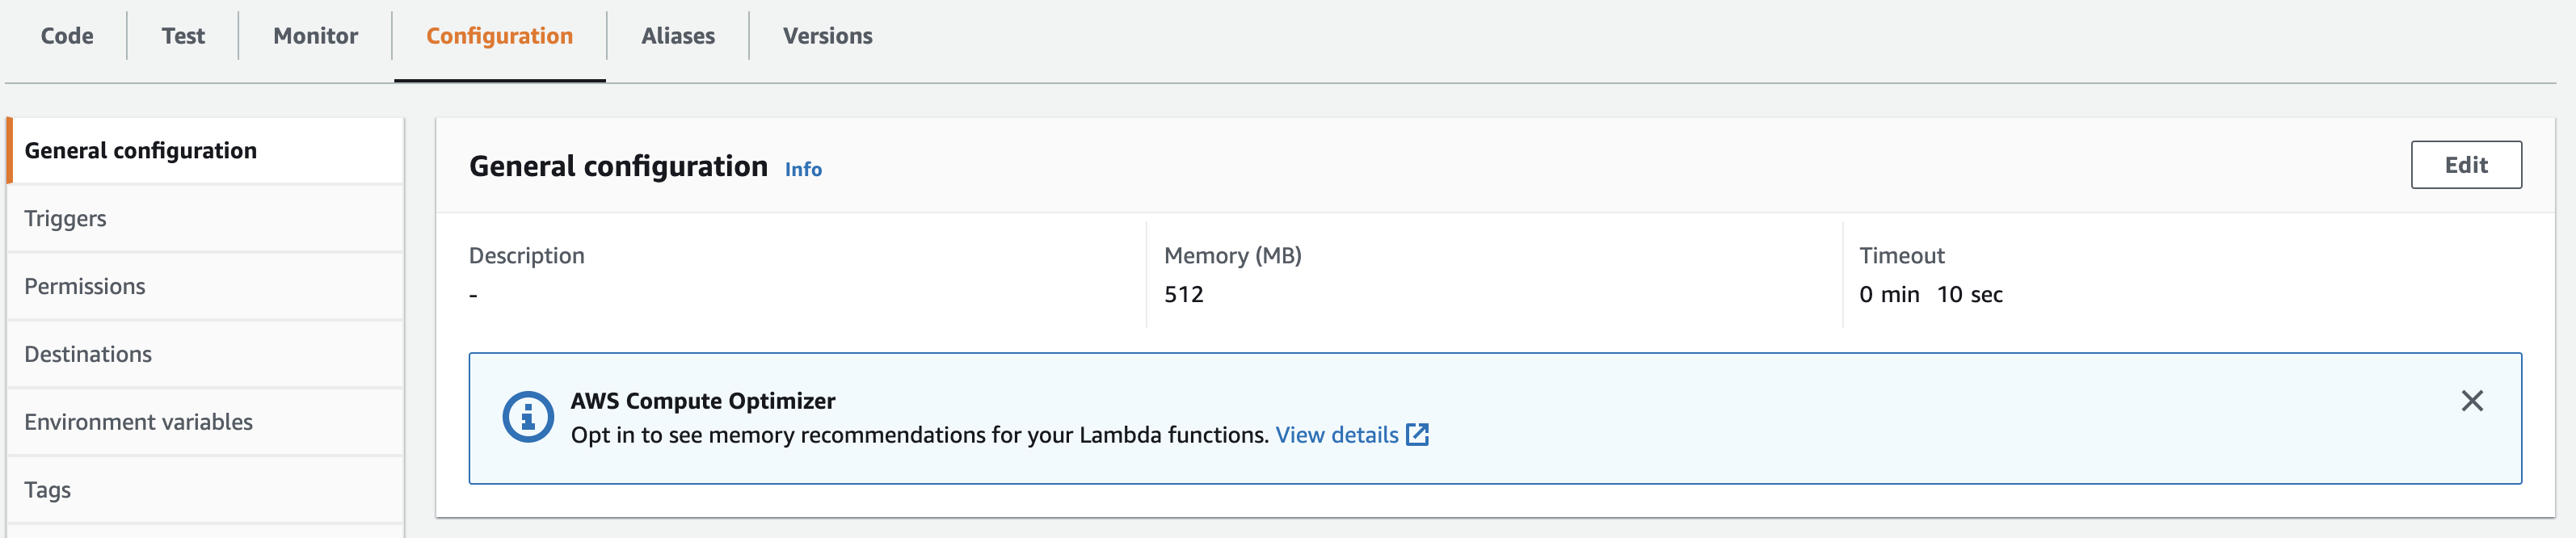Open the Versions tab
The width and height of the screenshot is (2576, 538).
click(x=828, y=36)
